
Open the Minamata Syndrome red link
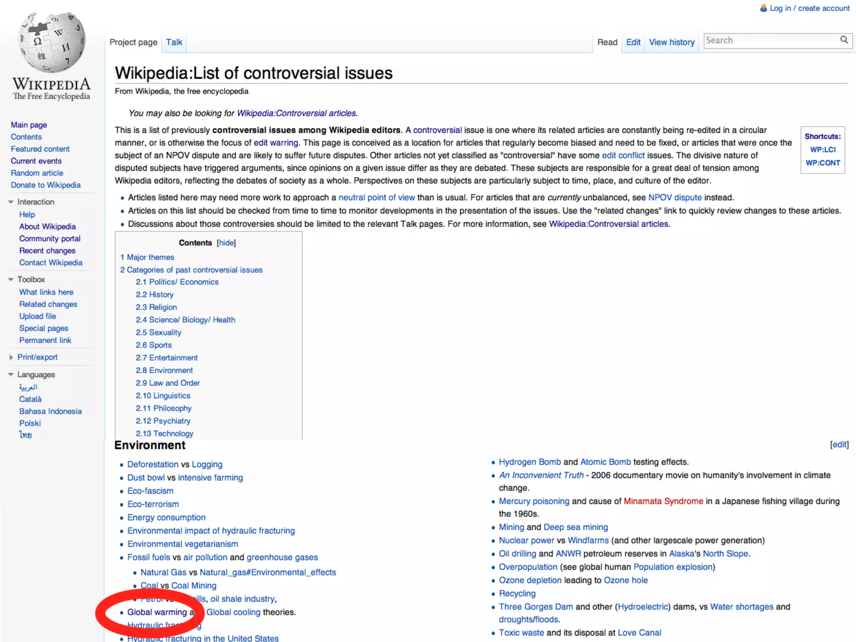(663, 501)
